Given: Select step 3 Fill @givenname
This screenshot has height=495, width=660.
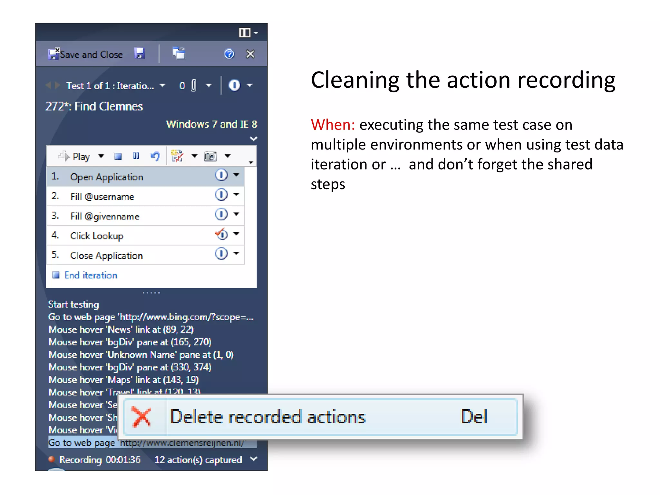Looking at the screenshot, I should (x=145, y=216).
